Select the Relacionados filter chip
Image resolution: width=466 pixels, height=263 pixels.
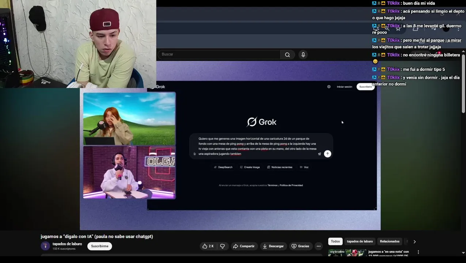[390, 241]
